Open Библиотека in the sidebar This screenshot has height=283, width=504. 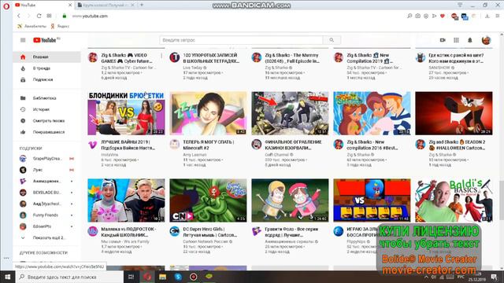click(x=46, y=98)
